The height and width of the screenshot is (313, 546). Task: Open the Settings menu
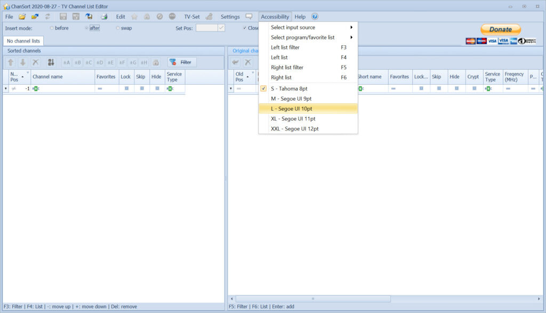pos(230,17)
